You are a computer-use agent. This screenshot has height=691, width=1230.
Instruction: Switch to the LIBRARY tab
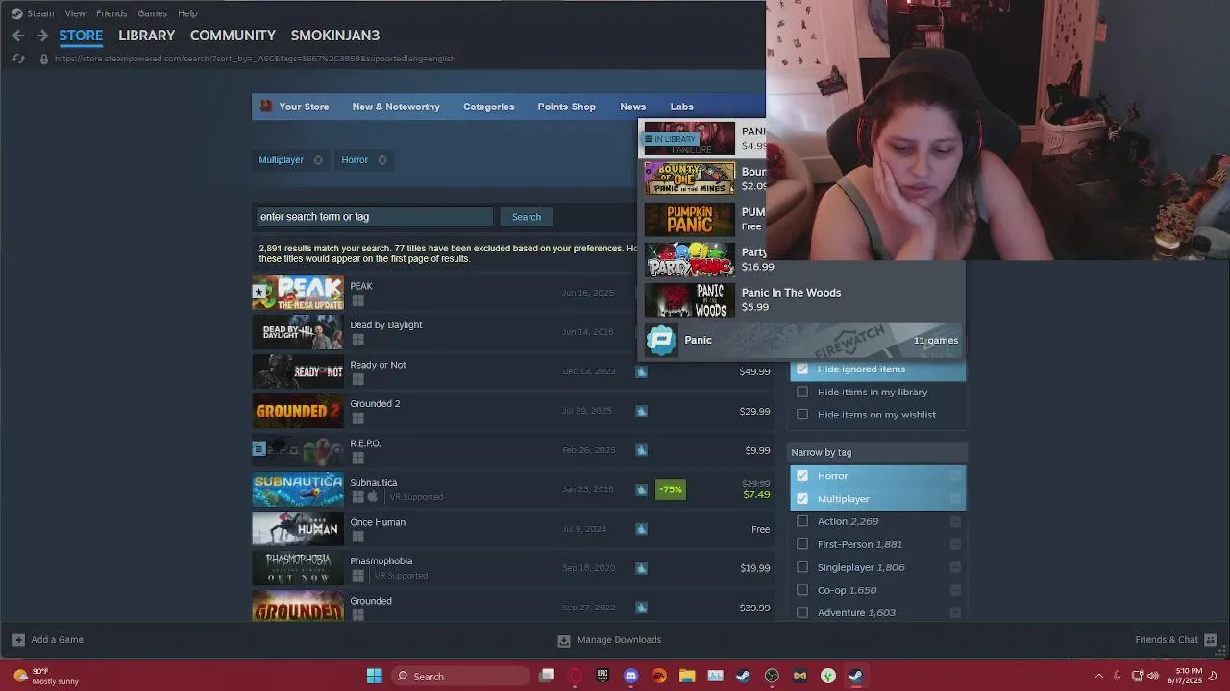click(x=146, y=36)
